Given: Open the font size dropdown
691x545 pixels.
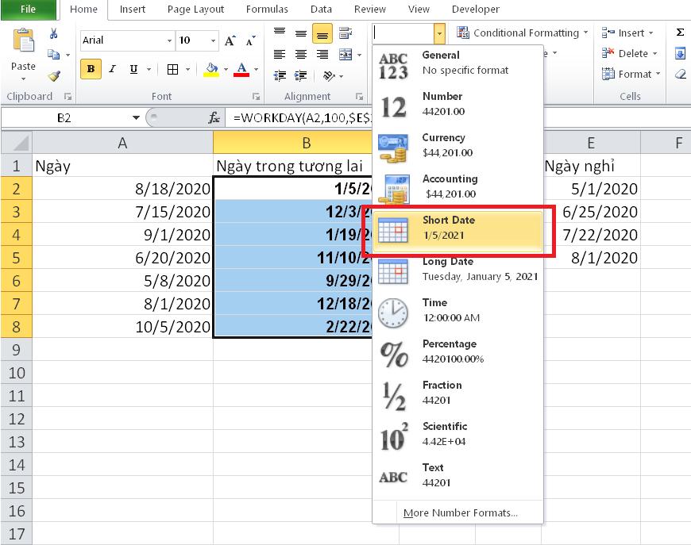Looking at the screenshot, I should [211, 40].
